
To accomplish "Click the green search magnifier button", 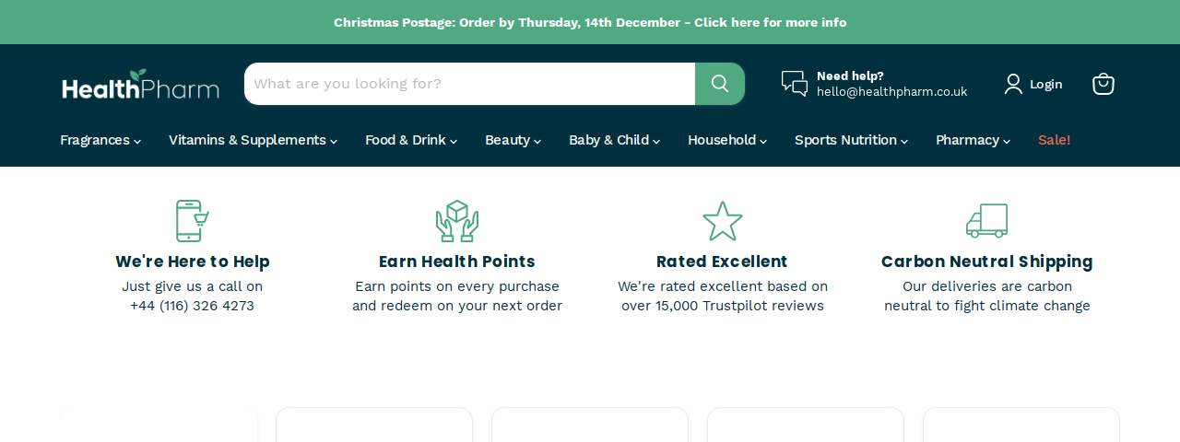I will (720, 84).
